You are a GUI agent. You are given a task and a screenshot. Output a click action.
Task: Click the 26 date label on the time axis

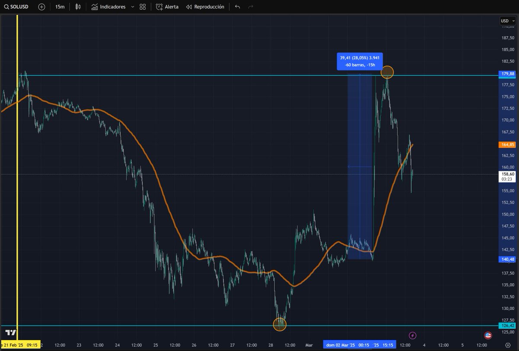pyautogui.click(x=194, y=345)
